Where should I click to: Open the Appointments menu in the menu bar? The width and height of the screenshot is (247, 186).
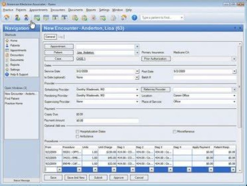(38, 10)
